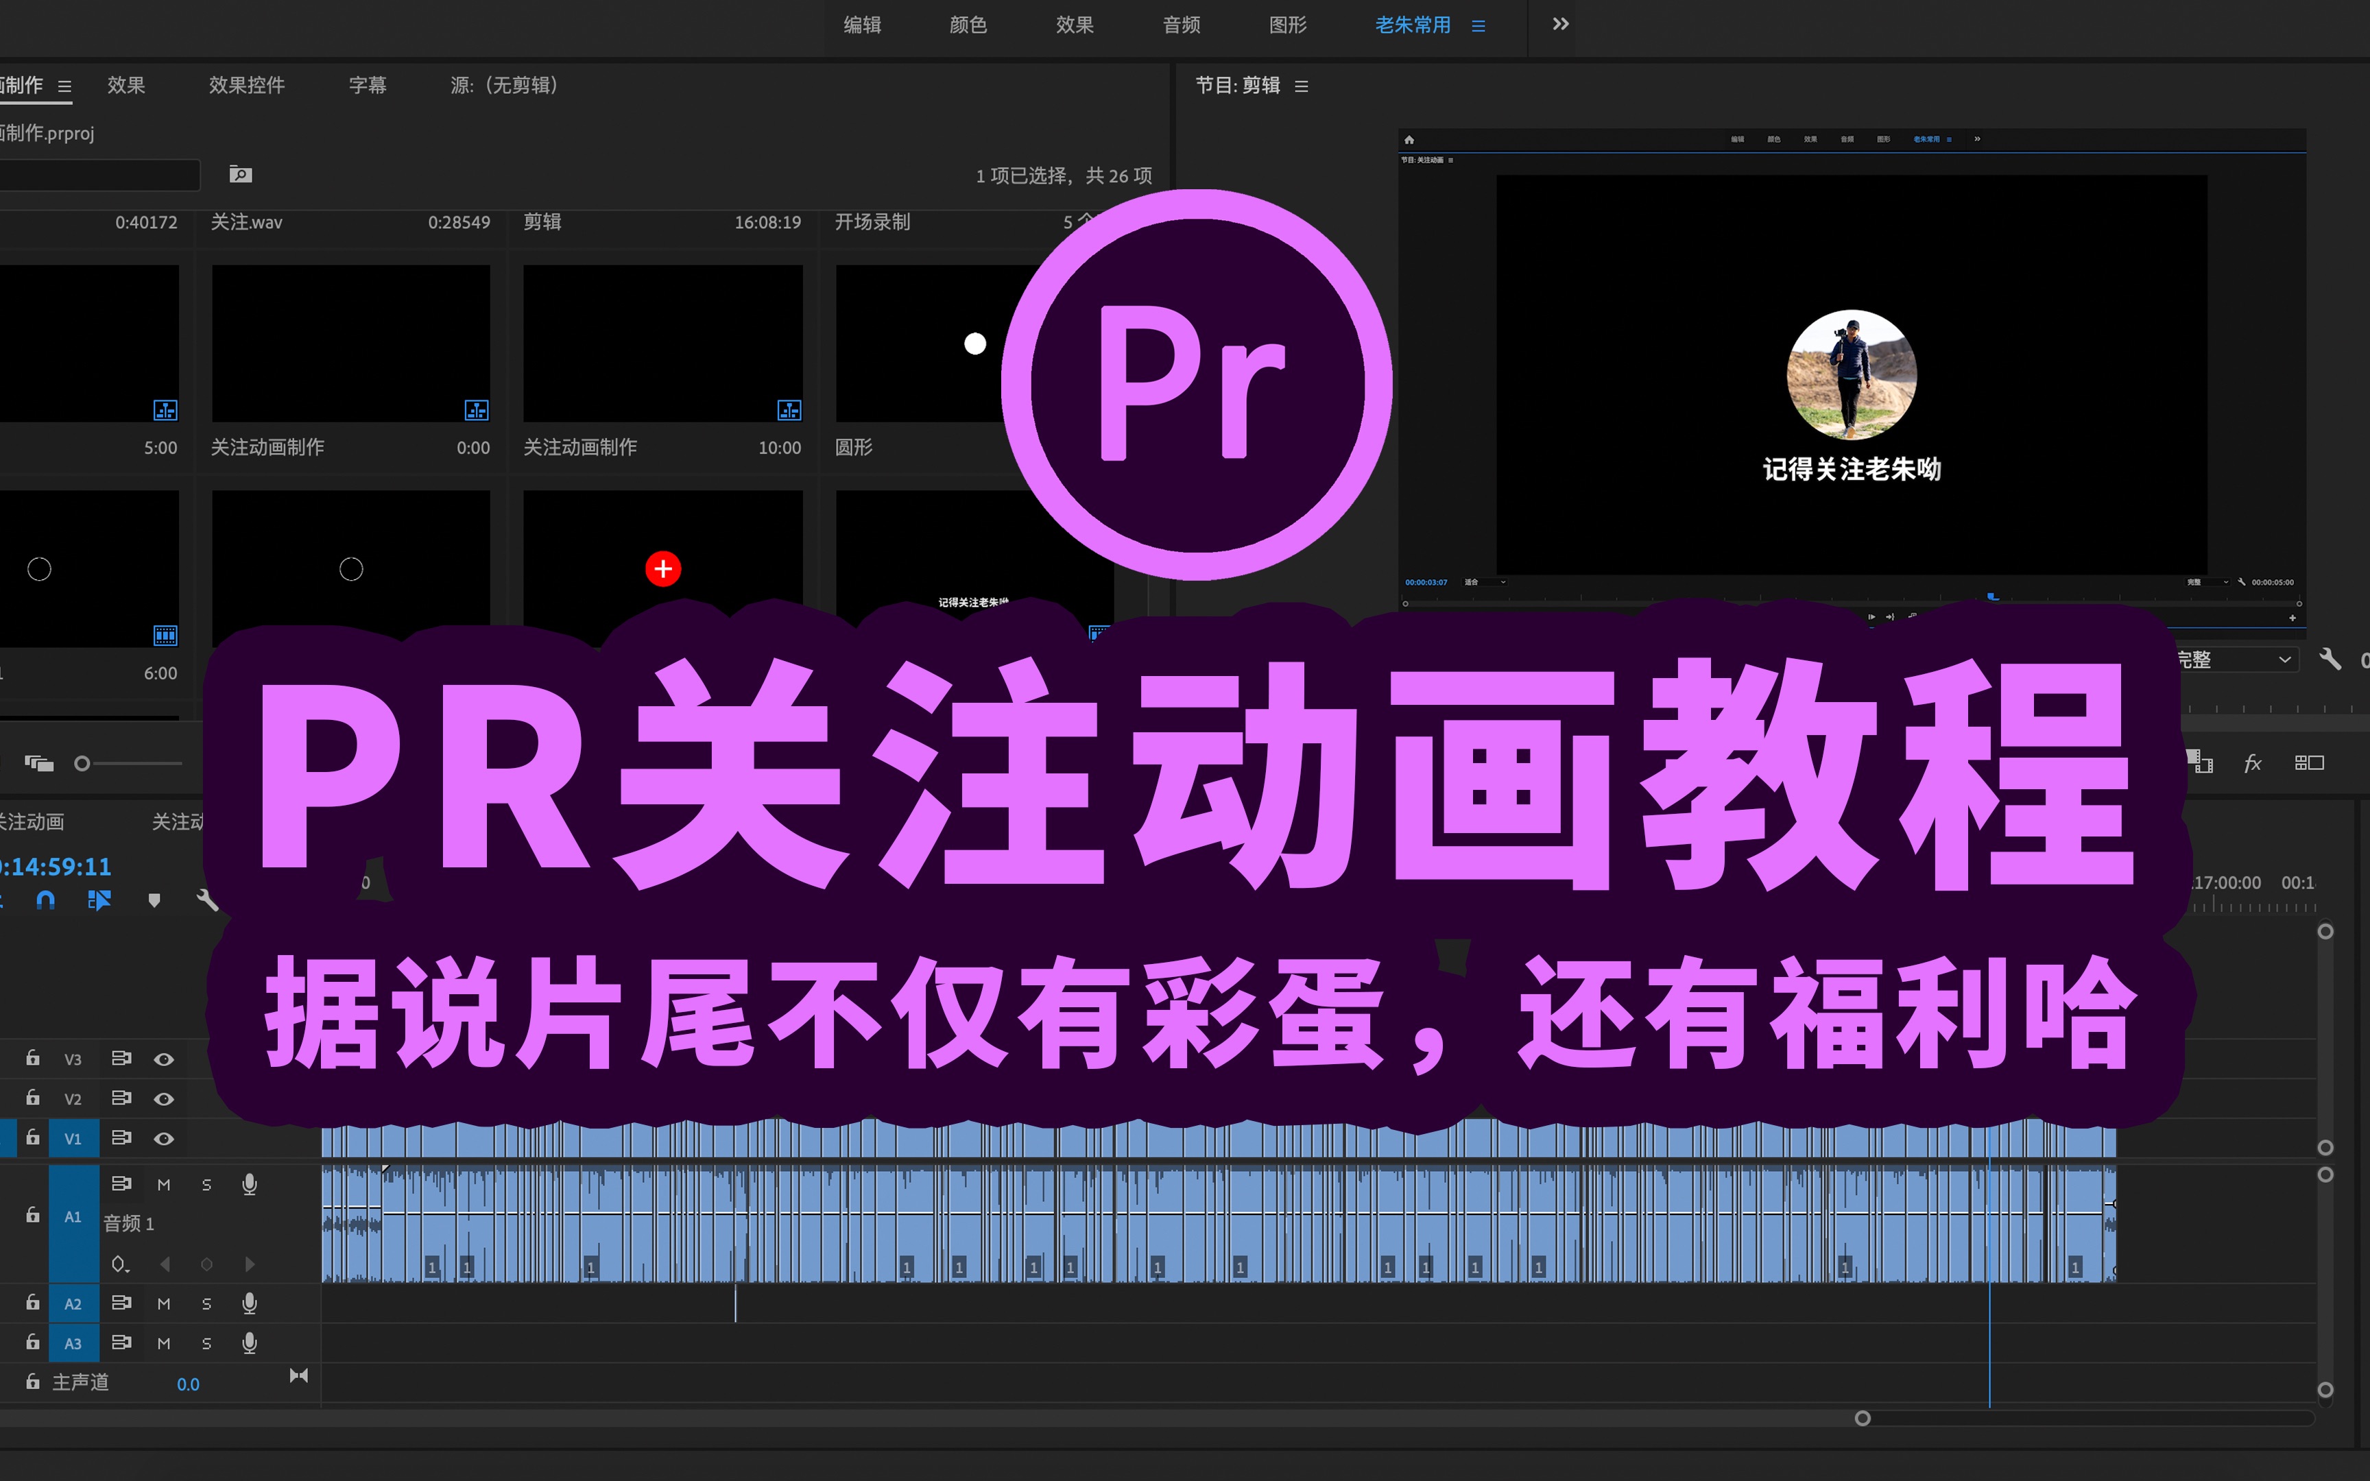Add keyframe diamond on A1
Image resolution: width=2370 pixels, height=1481 pixels.
click(206, 1264)
